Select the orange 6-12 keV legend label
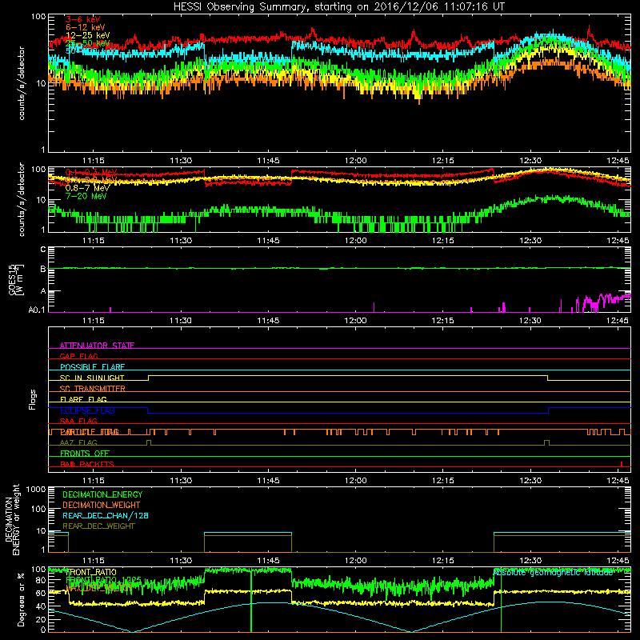The width and height of the screenshot is (640, 640). click(85, 27)
